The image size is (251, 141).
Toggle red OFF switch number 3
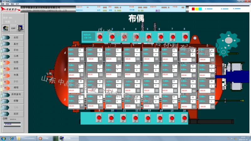pos(124,37)
